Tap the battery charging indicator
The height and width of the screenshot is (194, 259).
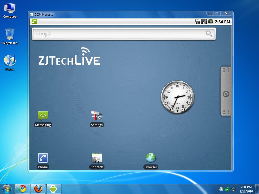(x=210, y=22)
